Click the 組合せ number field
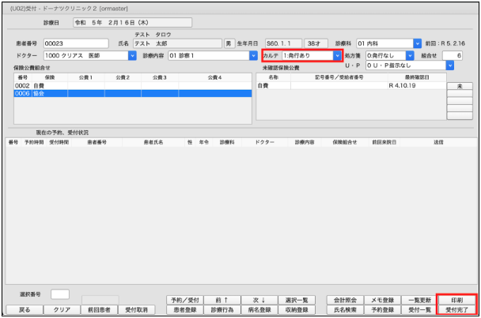This screenshot has height=318, width=481. coord(453,56)
